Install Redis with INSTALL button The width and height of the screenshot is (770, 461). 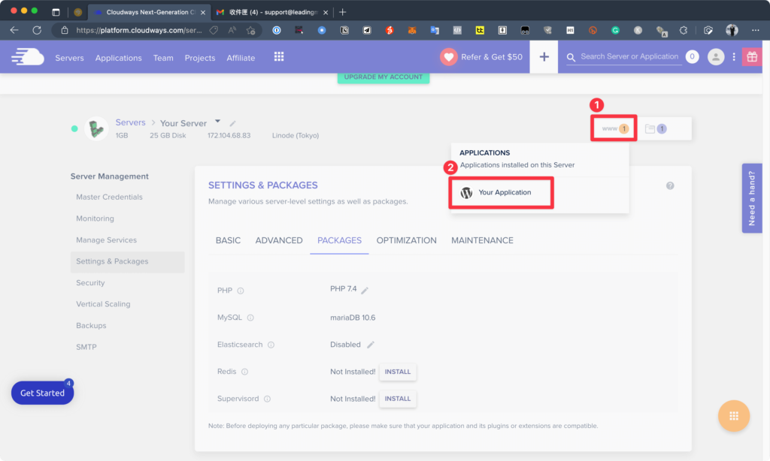click(398, 372)
